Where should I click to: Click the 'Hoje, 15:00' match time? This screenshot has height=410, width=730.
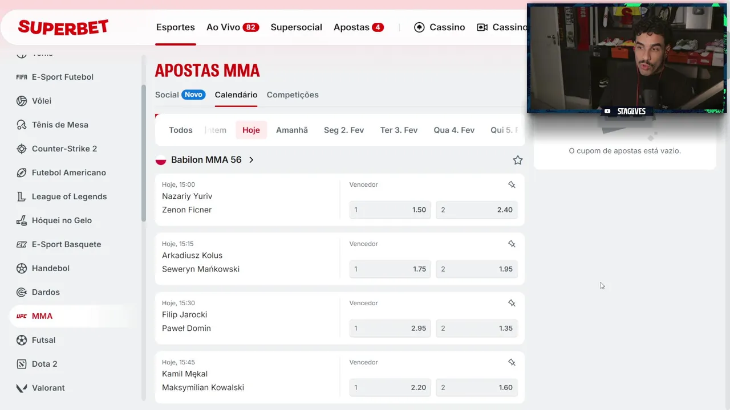(179, 184)
